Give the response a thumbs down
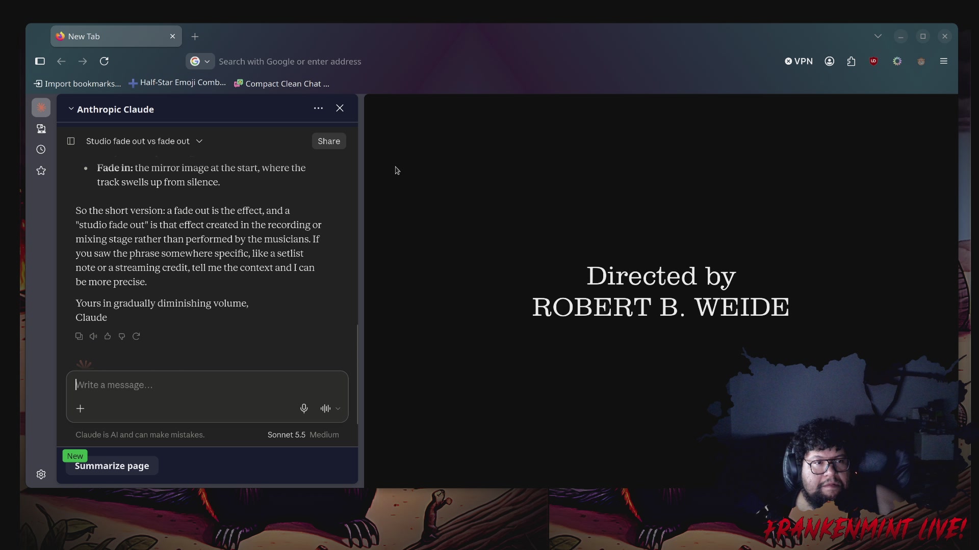This screenshot has height=550, width=979. tap(122, 336)
